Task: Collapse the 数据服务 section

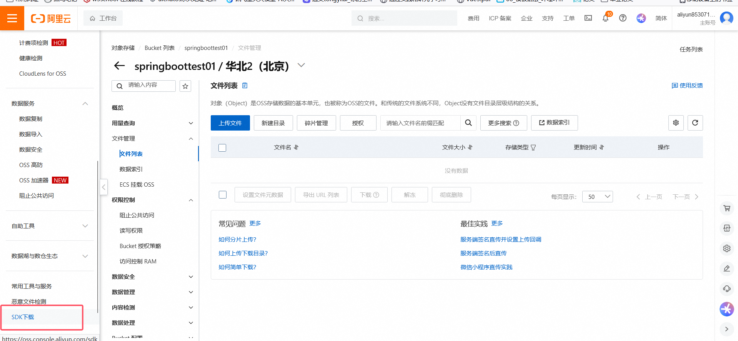Action: [85, 104]
